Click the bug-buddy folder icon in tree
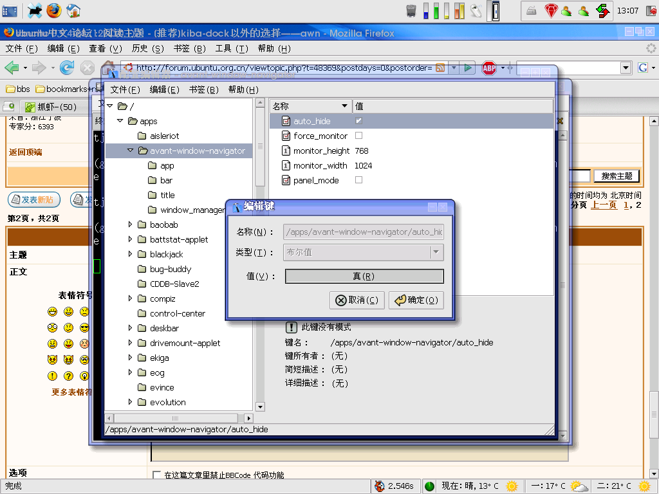Screen dimensions: 659x494 [142, 270]
